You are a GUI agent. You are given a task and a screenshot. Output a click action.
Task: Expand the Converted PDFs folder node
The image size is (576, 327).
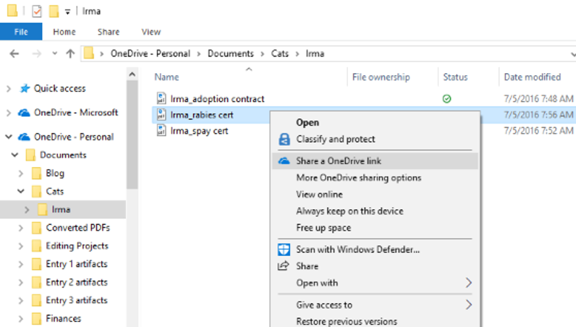click(x=21, y=228)
